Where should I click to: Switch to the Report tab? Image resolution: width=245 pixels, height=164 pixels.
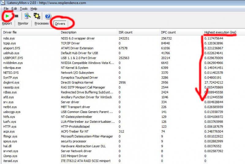(x=7, y=23)
